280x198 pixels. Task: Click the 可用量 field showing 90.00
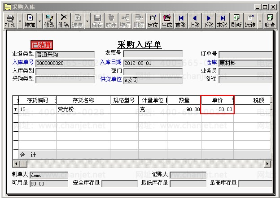tap(49, 184)
